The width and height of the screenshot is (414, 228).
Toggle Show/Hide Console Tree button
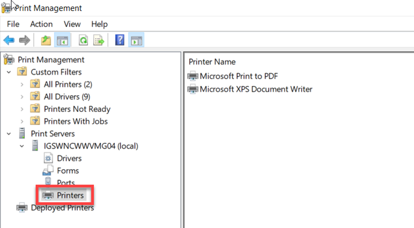click(x=62, y=40)
